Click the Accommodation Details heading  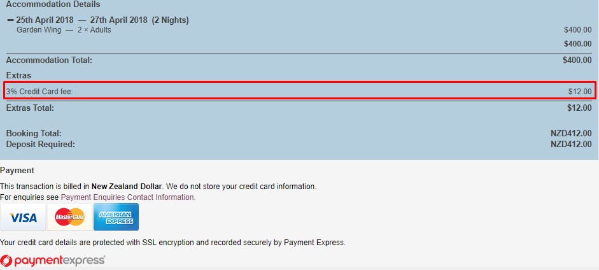coord(53,4)
